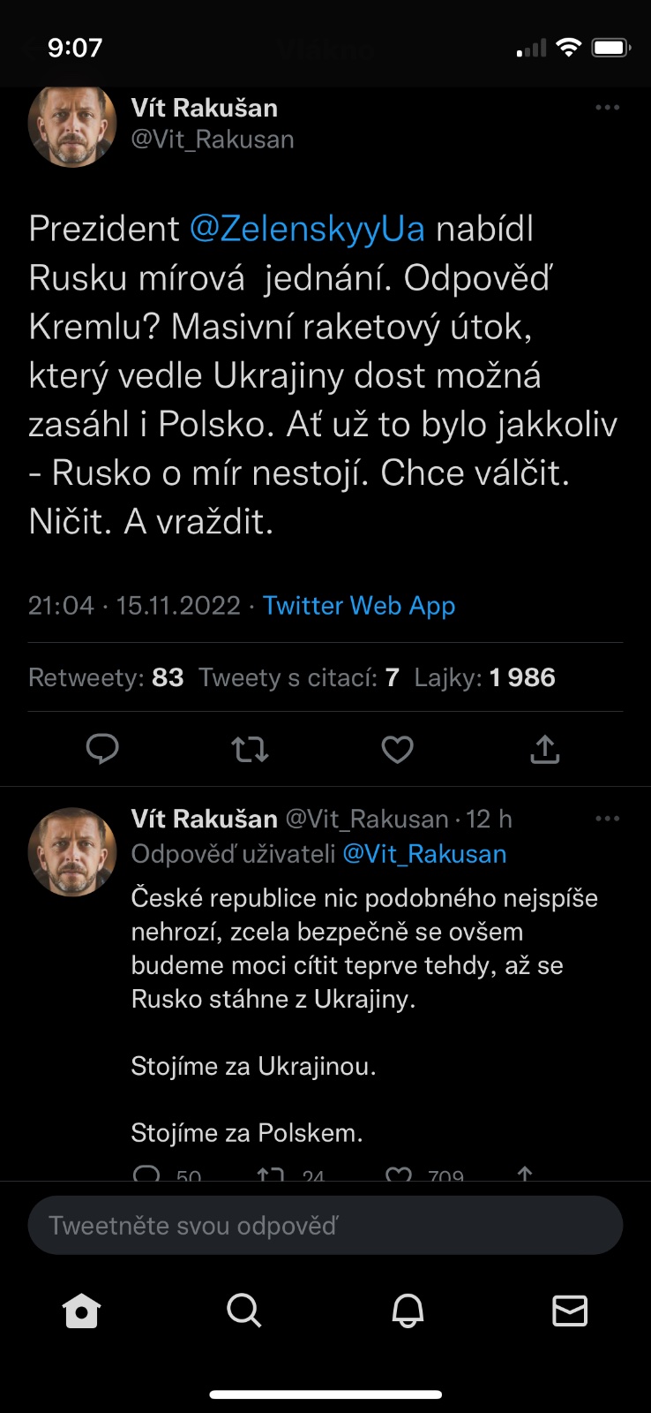Open Home tab in bottom navigation
This screenshot has width=651, height=1413.
tap(82, 1311)
